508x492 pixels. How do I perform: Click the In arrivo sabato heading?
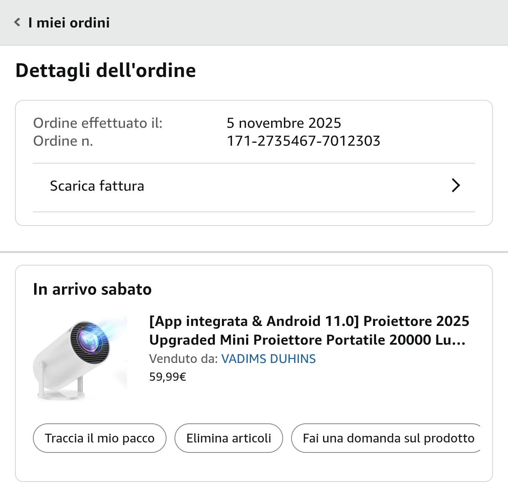click(x=92, y=289)
